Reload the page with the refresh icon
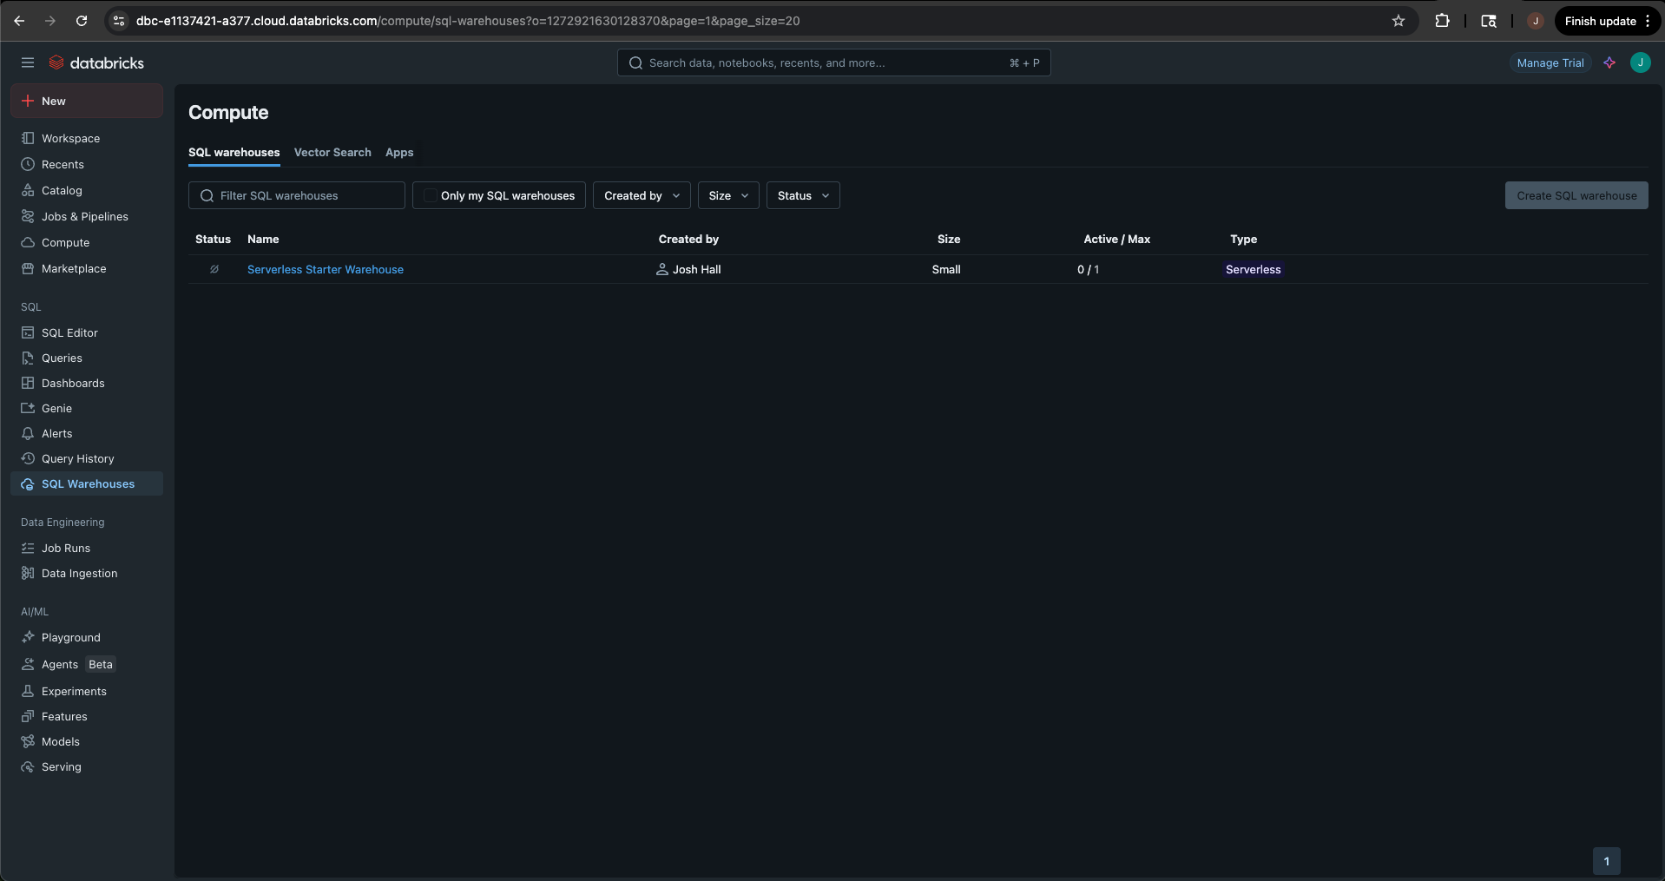This screenshot has width=1665, height=881. [82, 21]
